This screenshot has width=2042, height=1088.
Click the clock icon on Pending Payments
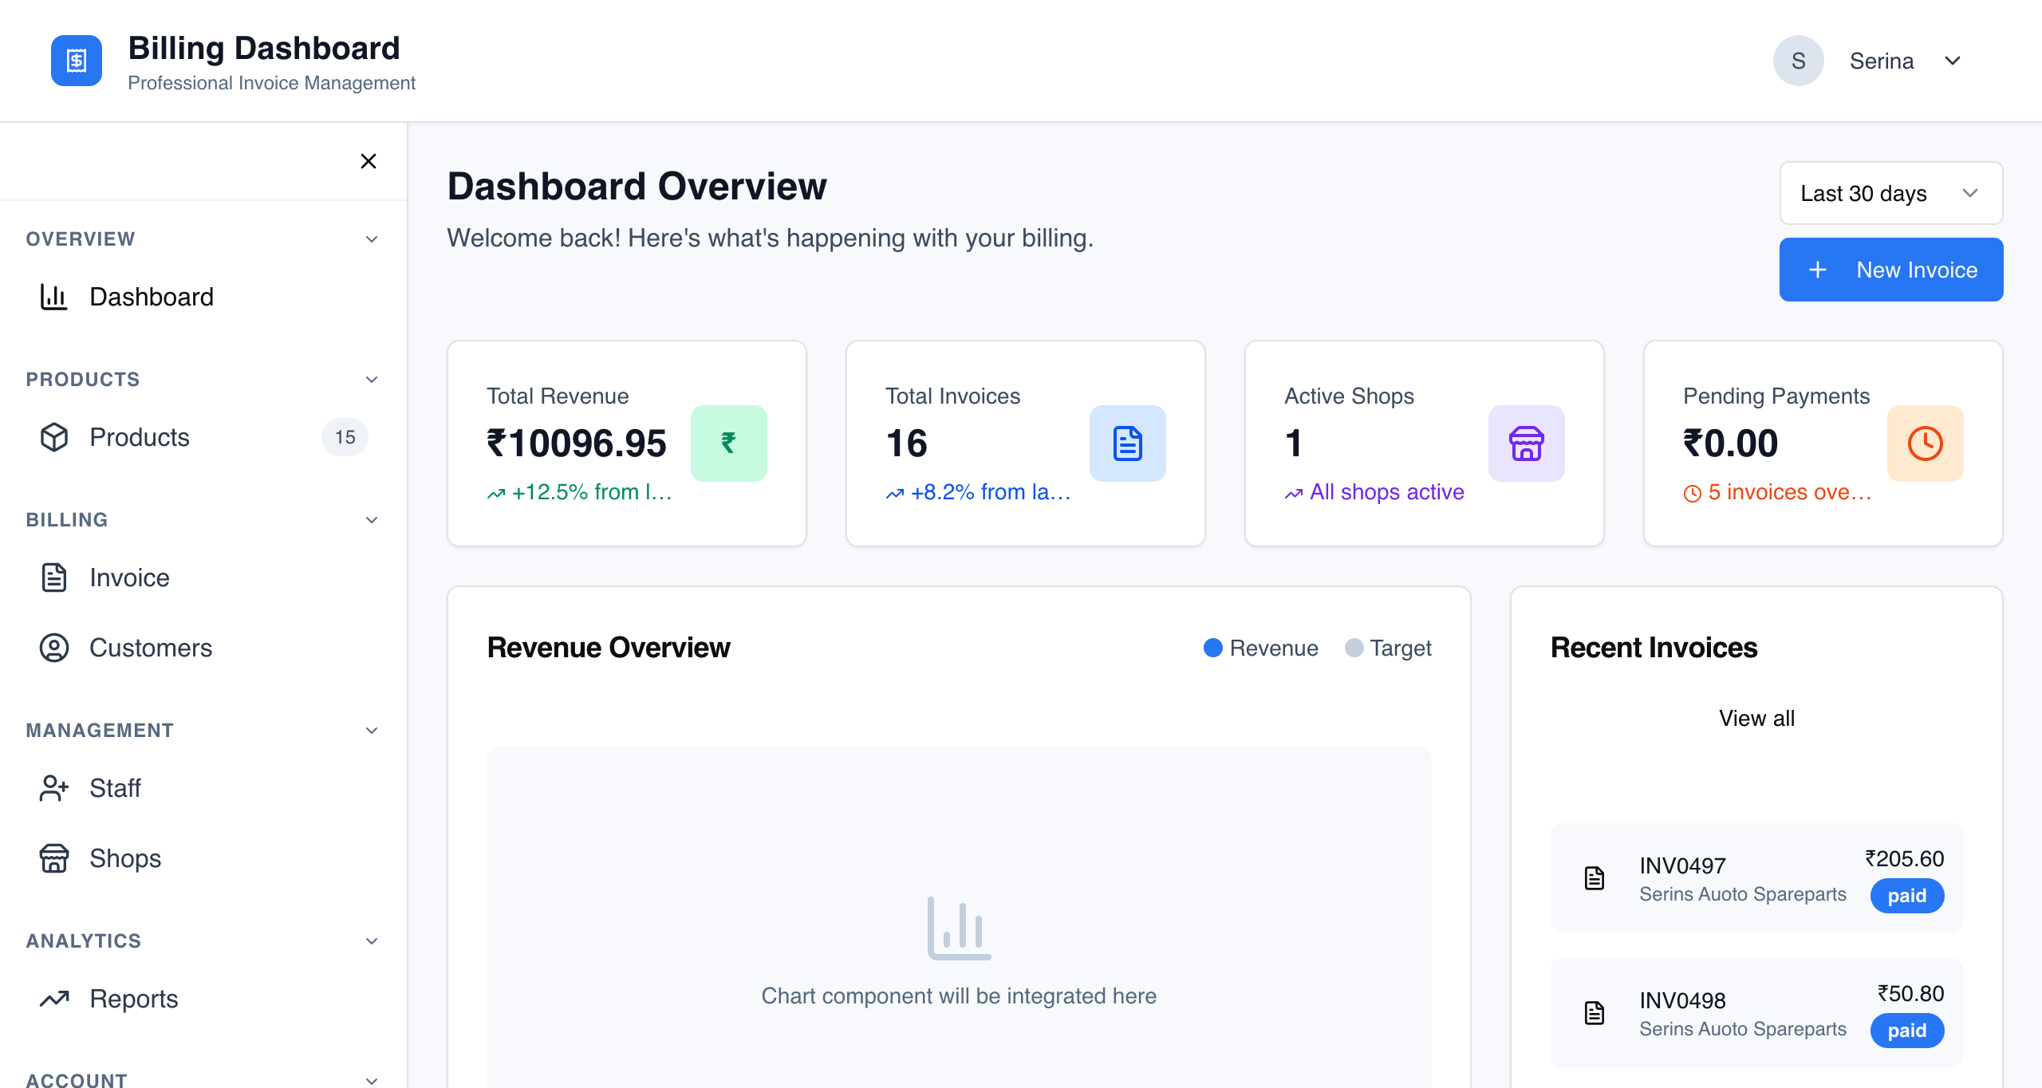tap(1925, 443)
